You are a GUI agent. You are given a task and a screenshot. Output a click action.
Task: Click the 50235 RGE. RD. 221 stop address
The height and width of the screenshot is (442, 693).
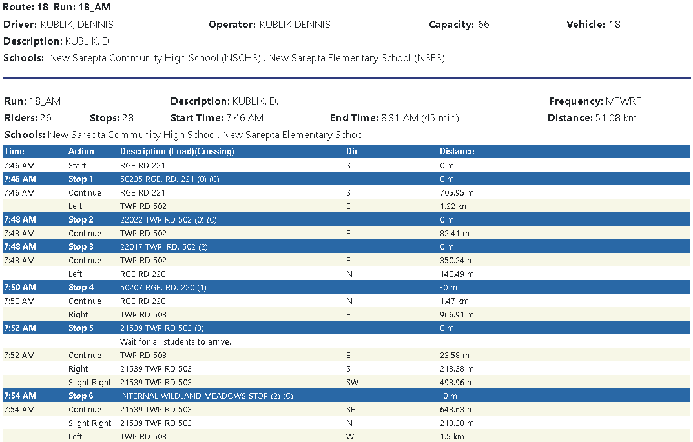tap(169, 179)
